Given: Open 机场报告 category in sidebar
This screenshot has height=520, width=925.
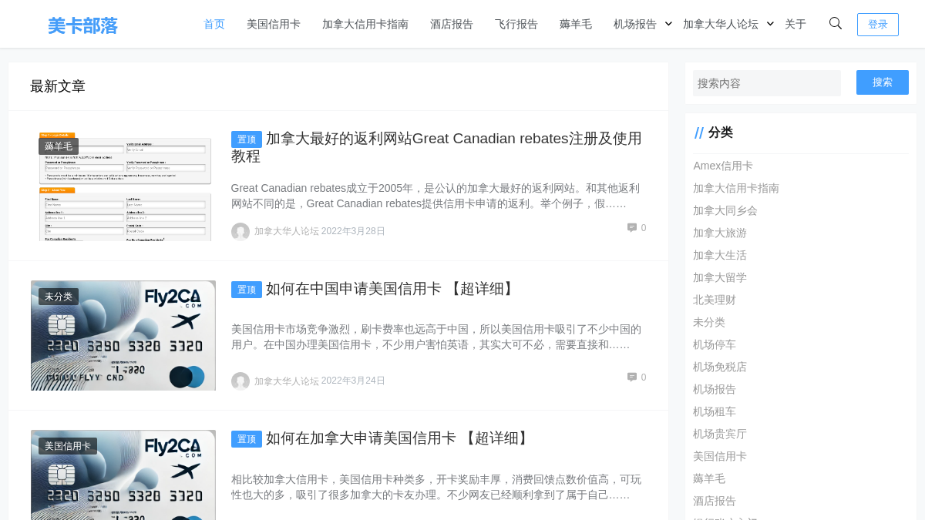Looking at the screenshot, I should [x=715, y=389].
